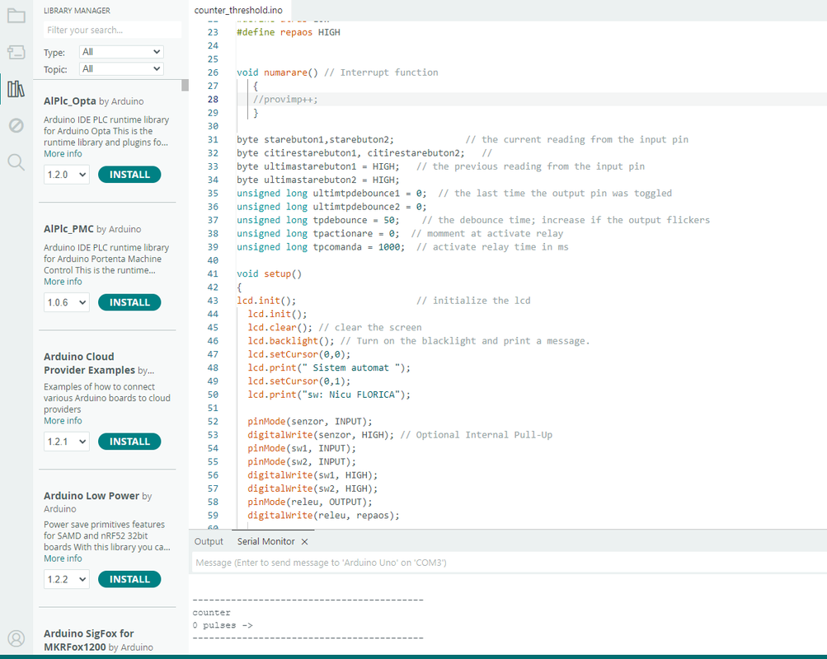827x659 pixels.
Task: Click 'lcd.print("sw: Nicu FLORICA");' line
Action: [329, 395]
